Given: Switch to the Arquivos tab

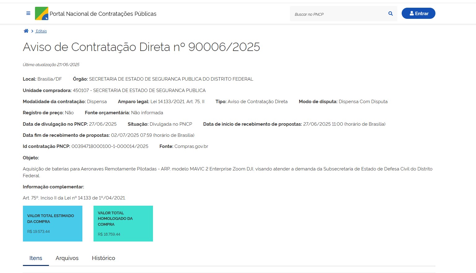Looking at the screenshot, I should 67,258.
